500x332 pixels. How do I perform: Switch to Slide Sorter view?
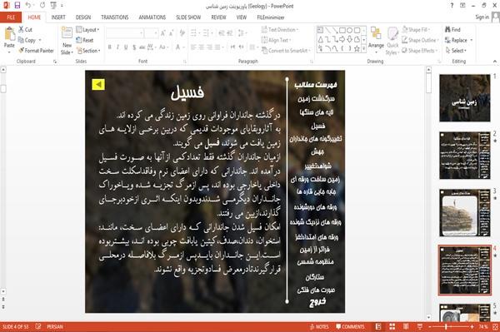[x=392, y=326]
